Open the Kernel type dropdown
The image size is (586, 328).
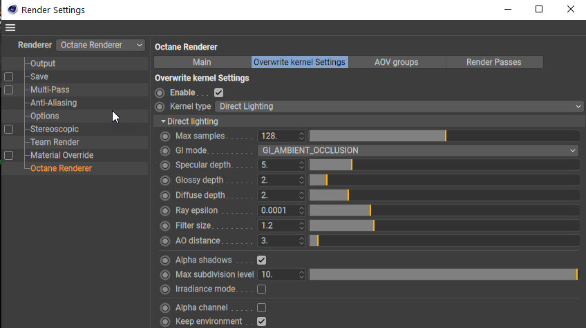coord(400,106)
